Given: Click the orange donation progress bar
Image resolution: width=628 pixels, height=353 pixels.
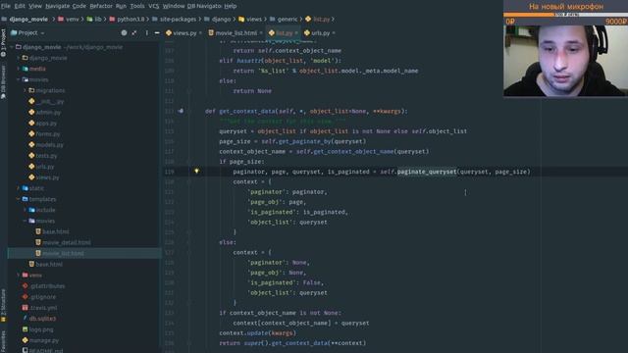Looking at the screenshot, I should 565,15.
